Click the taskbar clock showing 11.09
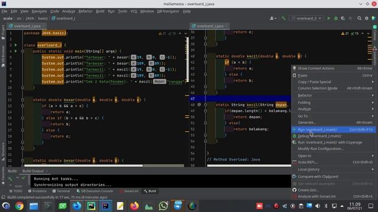Viewport: 378px width, 212px height. (x=354, y=206)
